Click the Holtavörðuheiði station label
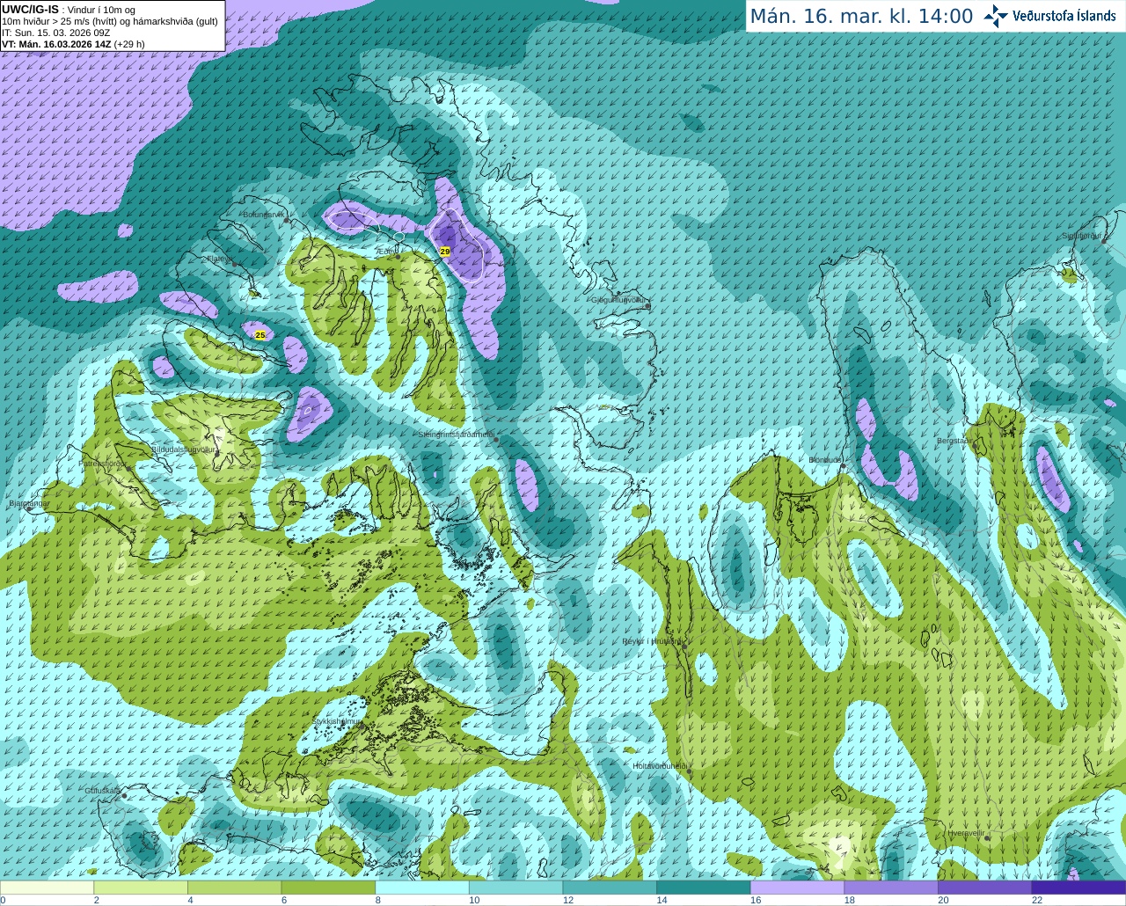 tap(660, 766)
